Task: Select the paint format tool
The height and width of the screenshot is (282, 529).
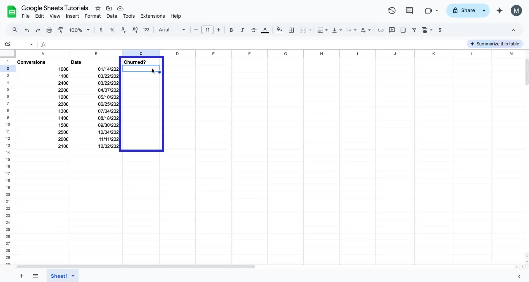Action: coord(60,30)
